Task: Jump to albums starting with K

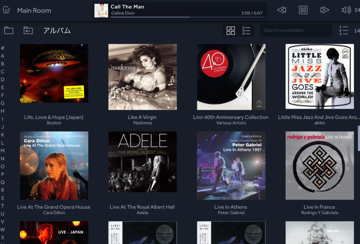Action: [x=2, y=135]
